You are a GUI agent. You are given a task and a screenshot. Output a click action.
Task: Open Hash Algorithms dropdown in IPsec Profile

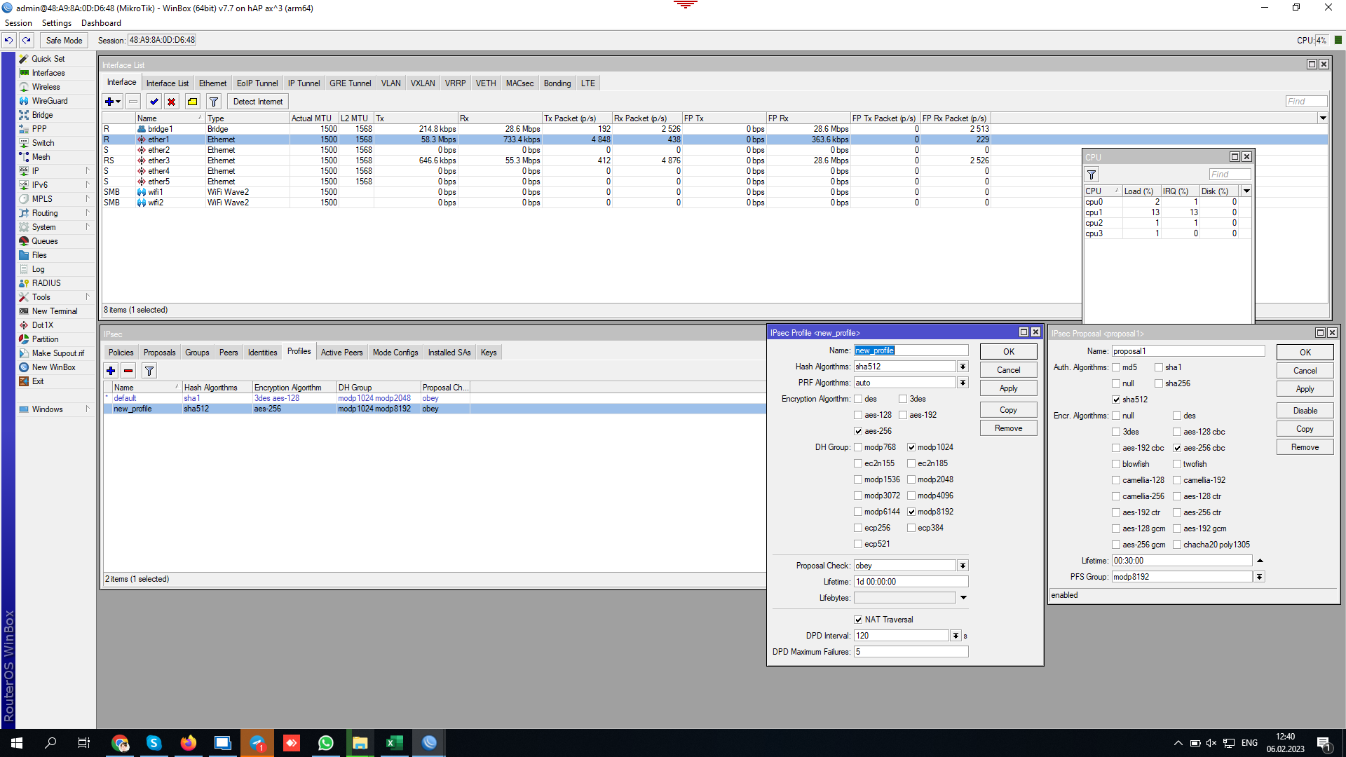coord(963,367)
